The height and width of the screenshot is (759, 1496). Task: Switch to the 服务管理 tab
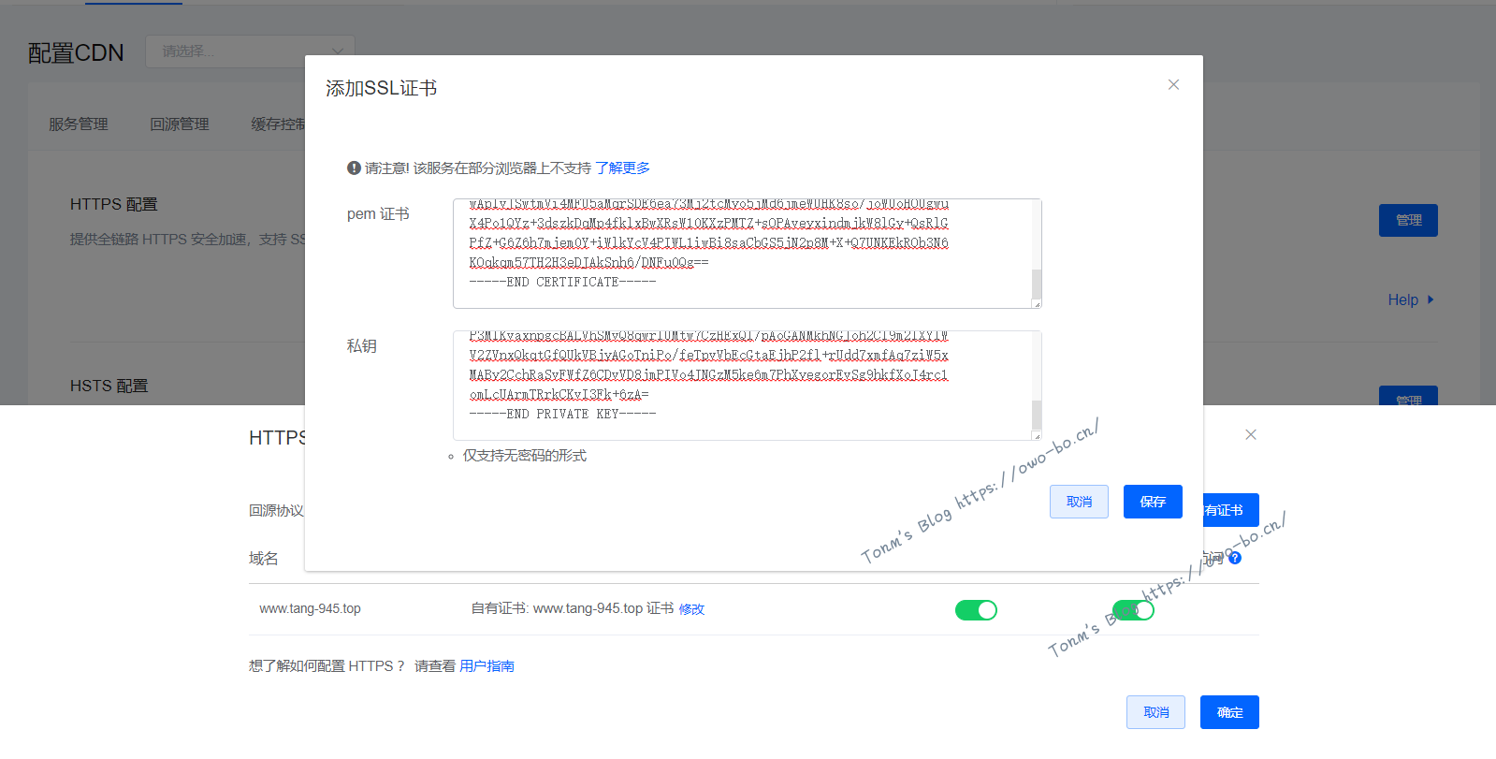pyautogui.click(x=79, y=124)
